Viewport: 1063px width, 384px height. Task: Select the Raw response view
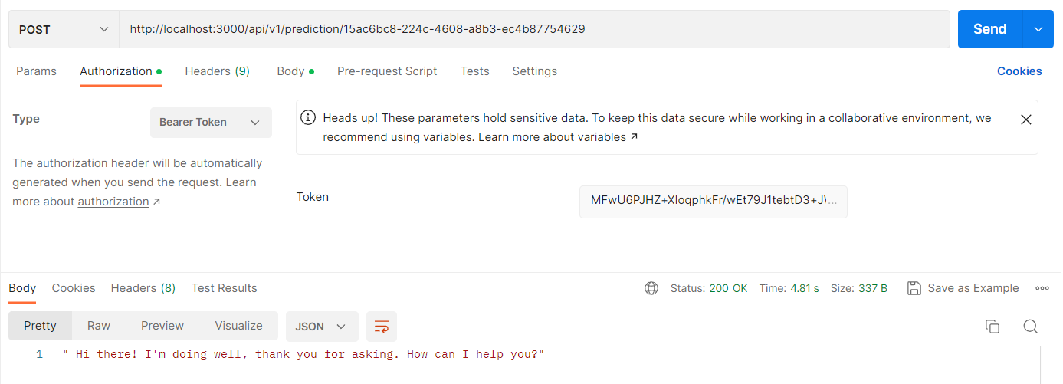click(x=99, y=326)
